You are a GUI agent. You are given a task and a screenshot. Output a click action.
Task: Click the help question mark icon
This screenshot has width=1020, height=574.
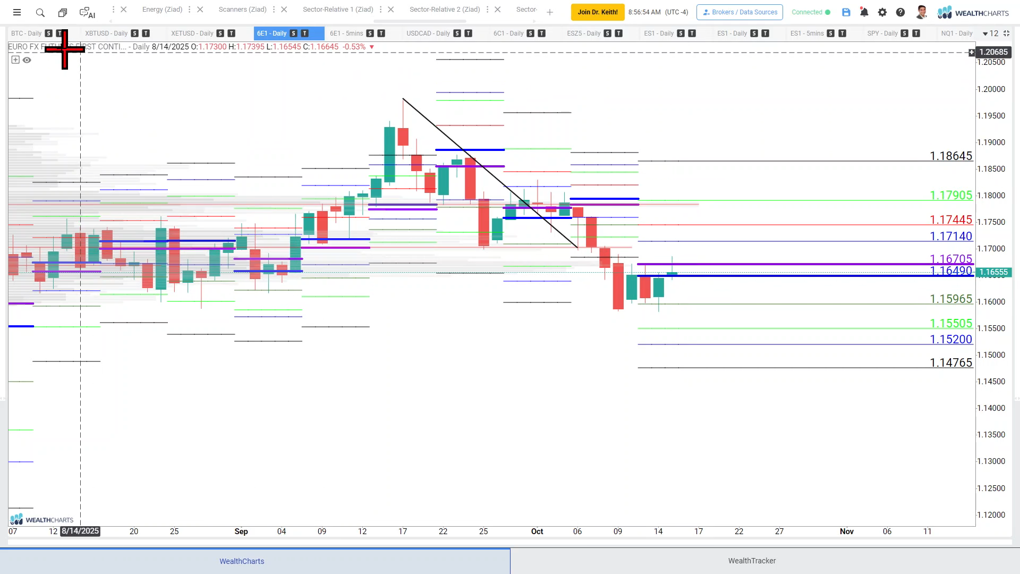[x=900, y=12]
